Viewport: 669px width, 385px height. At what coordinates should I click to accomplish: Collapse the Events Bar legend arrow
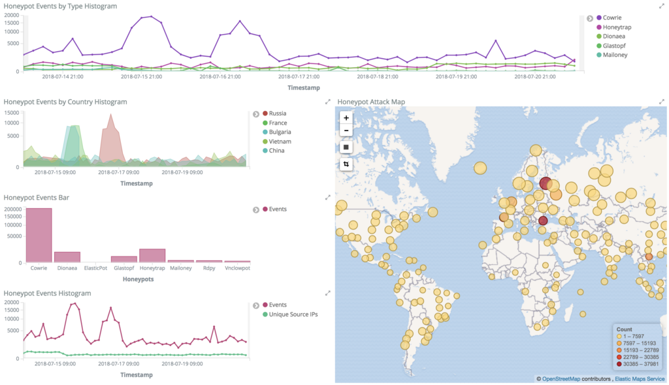click(x=256, y=209)
